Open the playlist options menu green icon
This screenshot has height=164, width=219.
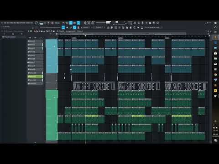click(31, 31)
